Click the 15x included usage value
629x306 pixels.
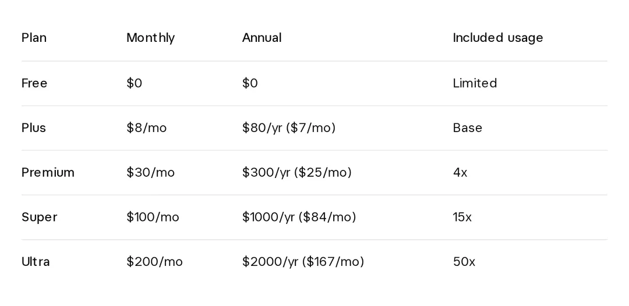pyautogui.click(x=462, y=217)
